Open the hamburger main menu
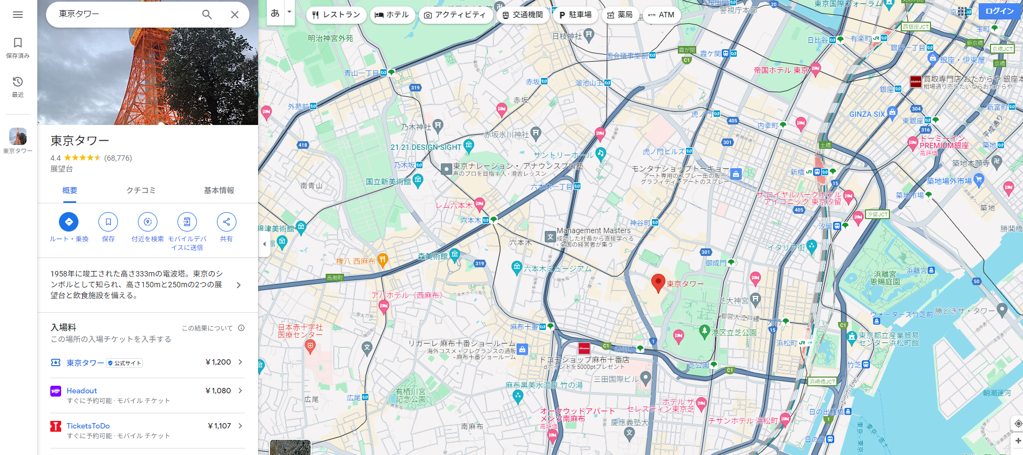The width and height of the screenshot is (1023, 455). point(18,15)
